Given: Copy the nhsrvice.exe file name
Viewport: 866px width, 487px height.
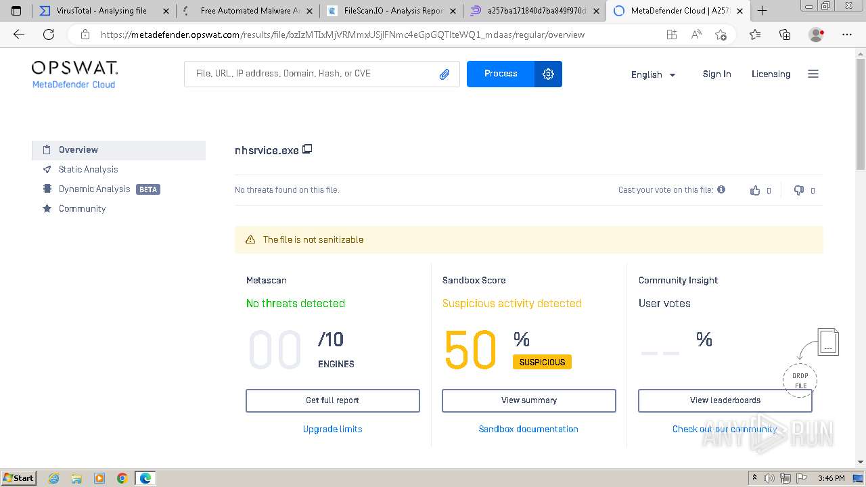Looking at the screenshot, I should point(307,149).
